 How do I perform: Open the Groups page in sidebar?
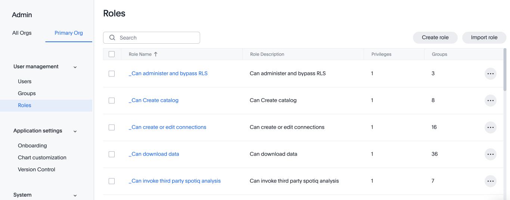tap(27, 93)
